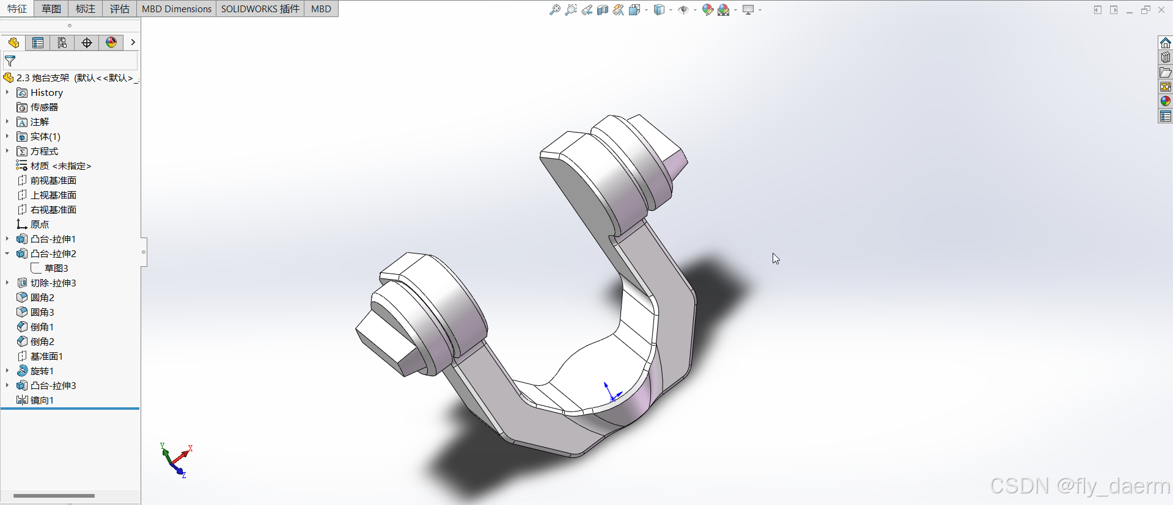The height and width of the screenshot is (505, 1173).
Task: Expand the 切除-拉伸3 feature
Action: (7, 283)
